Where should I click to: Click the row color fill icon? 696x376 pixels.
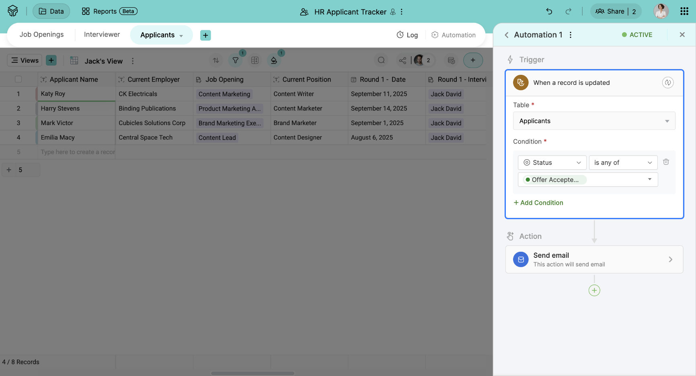click(274, 61)
